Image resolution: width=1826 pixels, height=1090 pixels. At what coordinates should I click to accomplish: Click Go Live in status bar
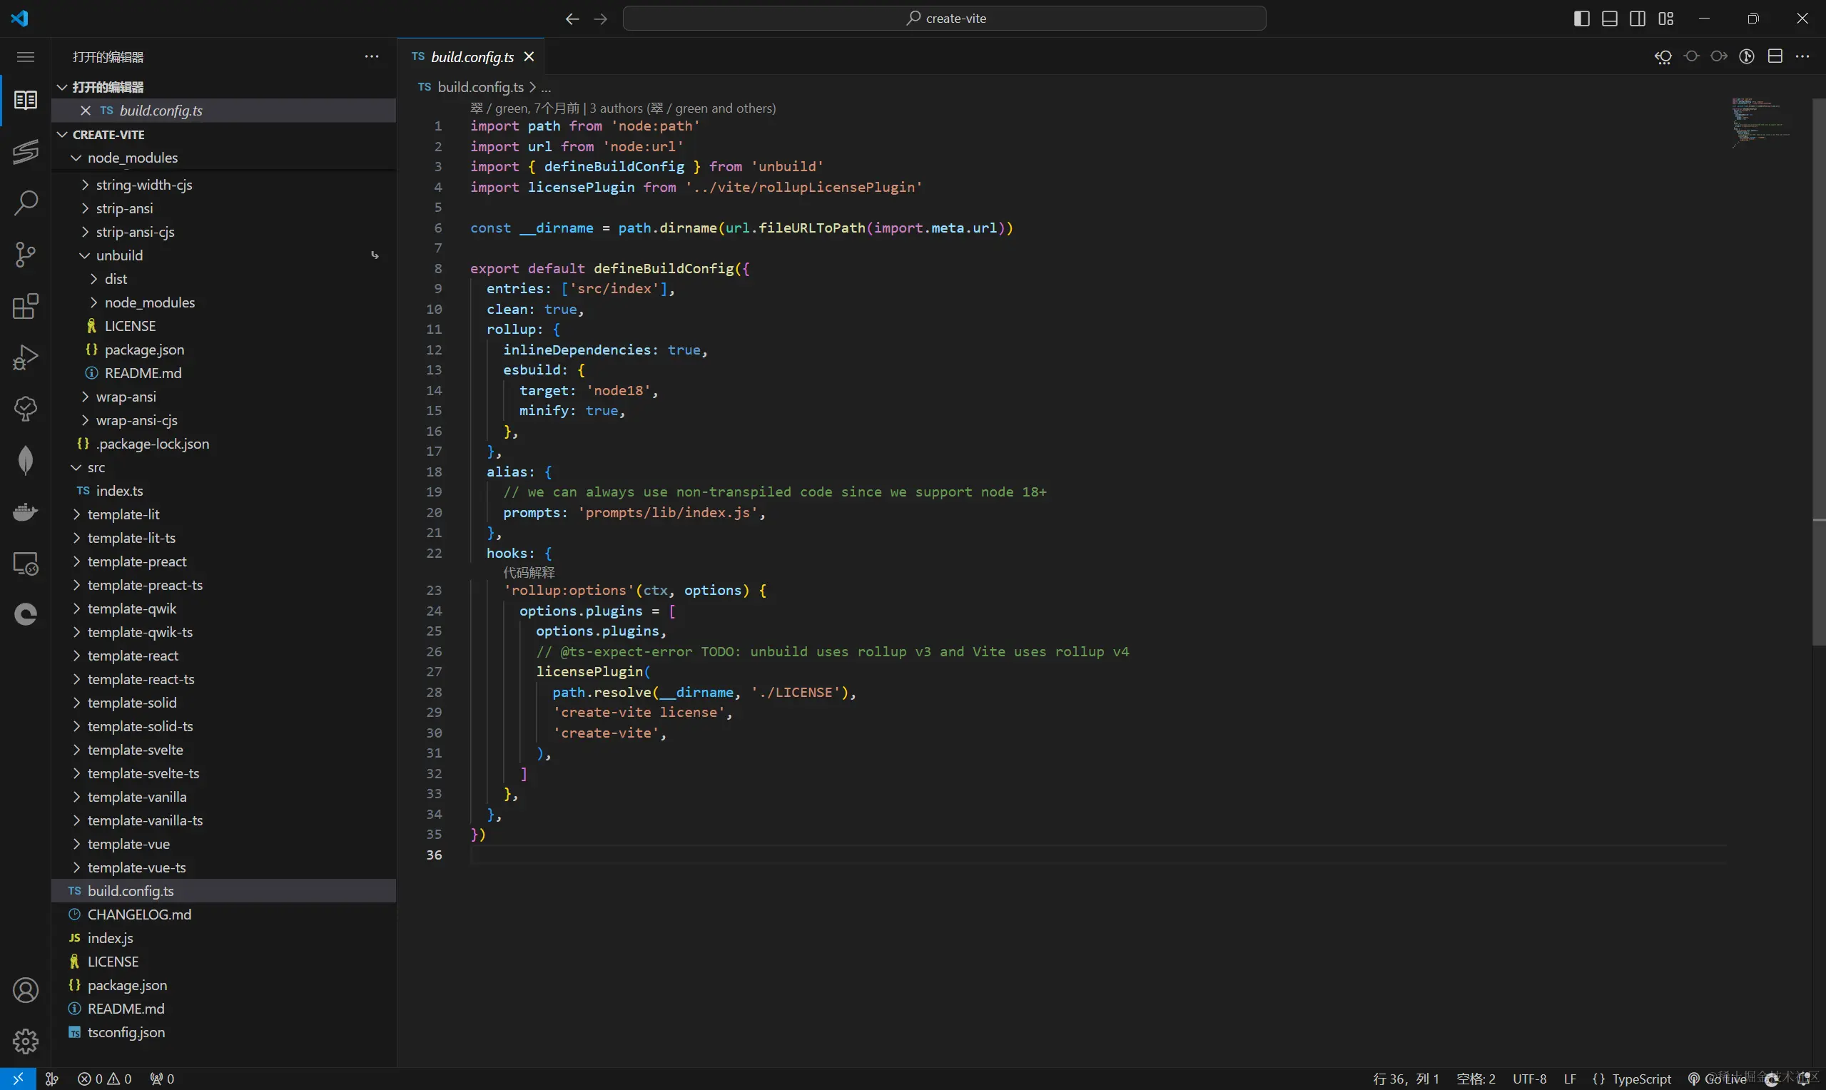1718,1079
